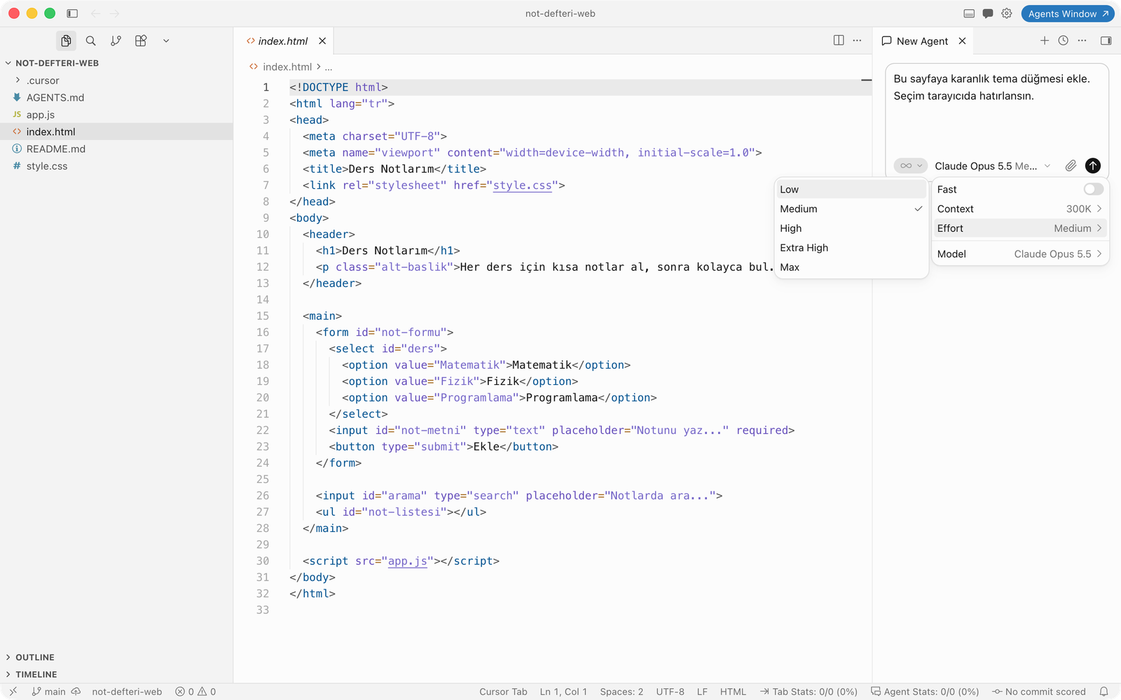The width and height of the screenshot is (1121, 700).
Task: Choose Max effort level
Action: coord(851,267)
